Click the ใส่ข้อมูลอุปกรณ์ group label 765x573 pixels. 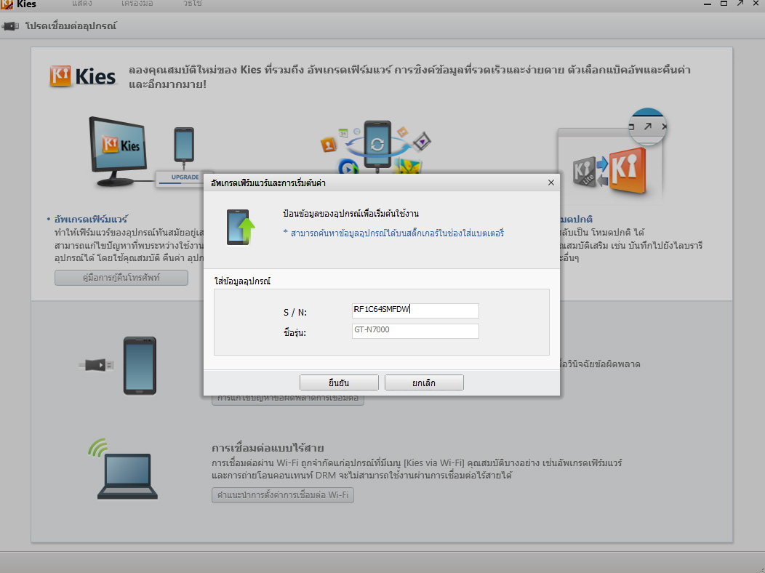pos(242,281)
